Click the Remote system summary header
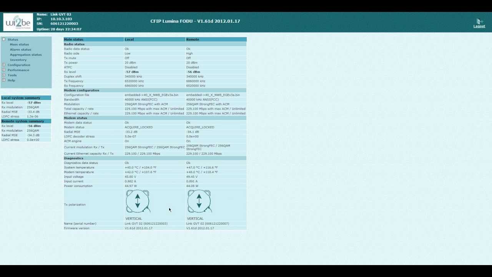Screen dimensions: 492x277 (26, 121)
